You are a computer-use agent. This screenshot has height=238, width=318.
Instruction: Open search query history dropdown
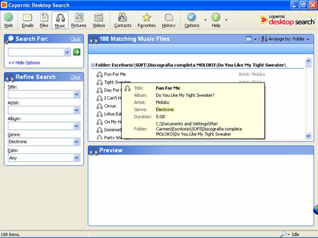(x=67, y=52)
